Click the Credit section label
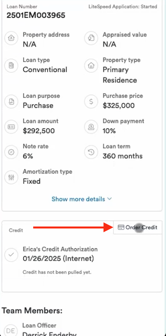This screenshot has width=166, height=336. point(16,230)
